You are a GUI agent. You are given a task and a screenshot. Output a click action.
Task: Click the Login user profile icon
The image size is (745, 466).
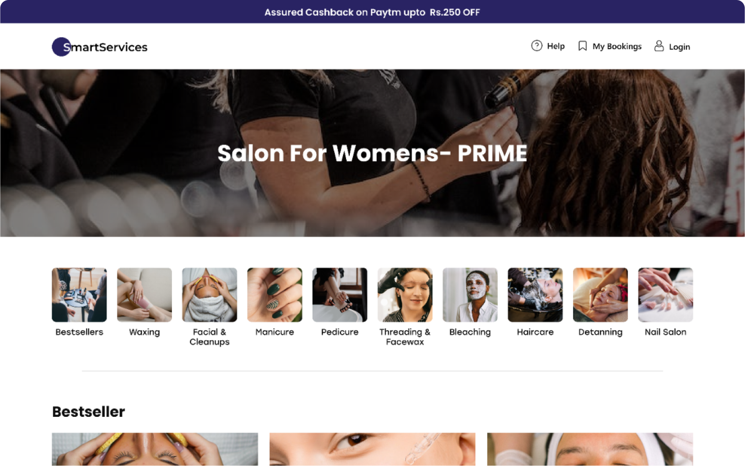click(x=659, y=46)
